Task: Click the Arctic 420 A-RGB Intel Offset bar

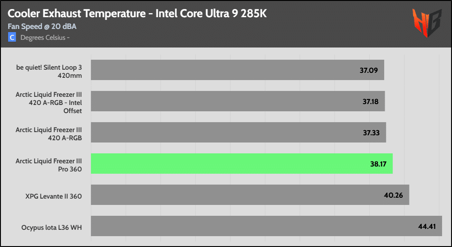Action: point(238,101)
